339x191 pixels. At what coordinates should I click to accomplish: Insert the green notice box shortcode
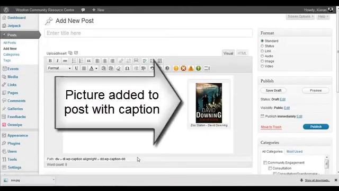click(x=198, y=68)
